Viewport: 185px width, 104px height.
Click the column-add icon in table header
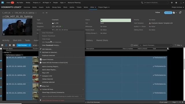168,49
